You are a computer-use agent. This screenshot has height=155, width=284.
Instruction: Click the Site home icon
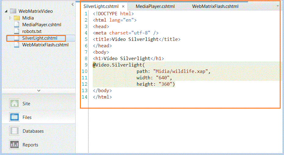pos(14,103)
